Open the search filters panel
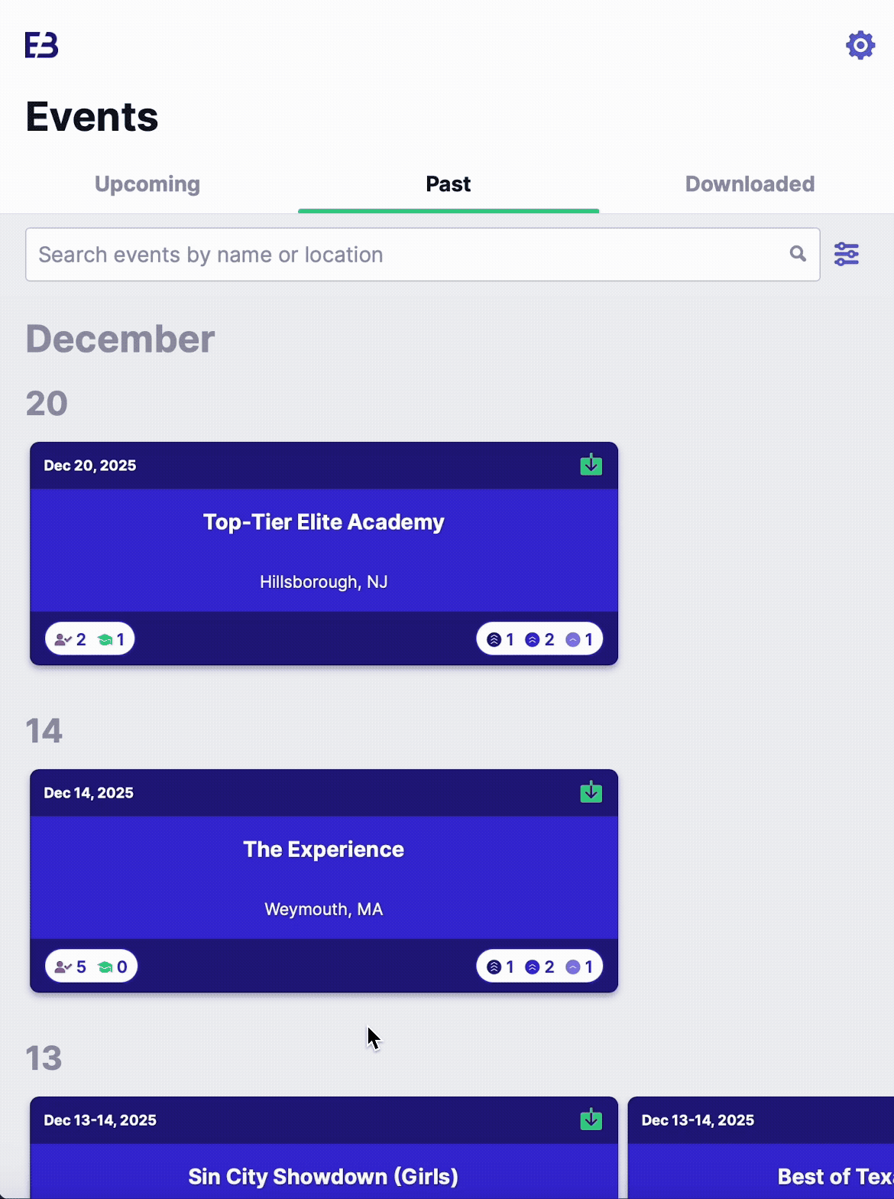 pos(847,254)
